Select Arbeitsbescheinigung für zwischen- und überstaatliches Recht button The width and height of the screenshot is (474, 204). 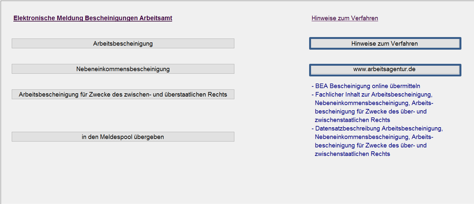coord(123,94)
